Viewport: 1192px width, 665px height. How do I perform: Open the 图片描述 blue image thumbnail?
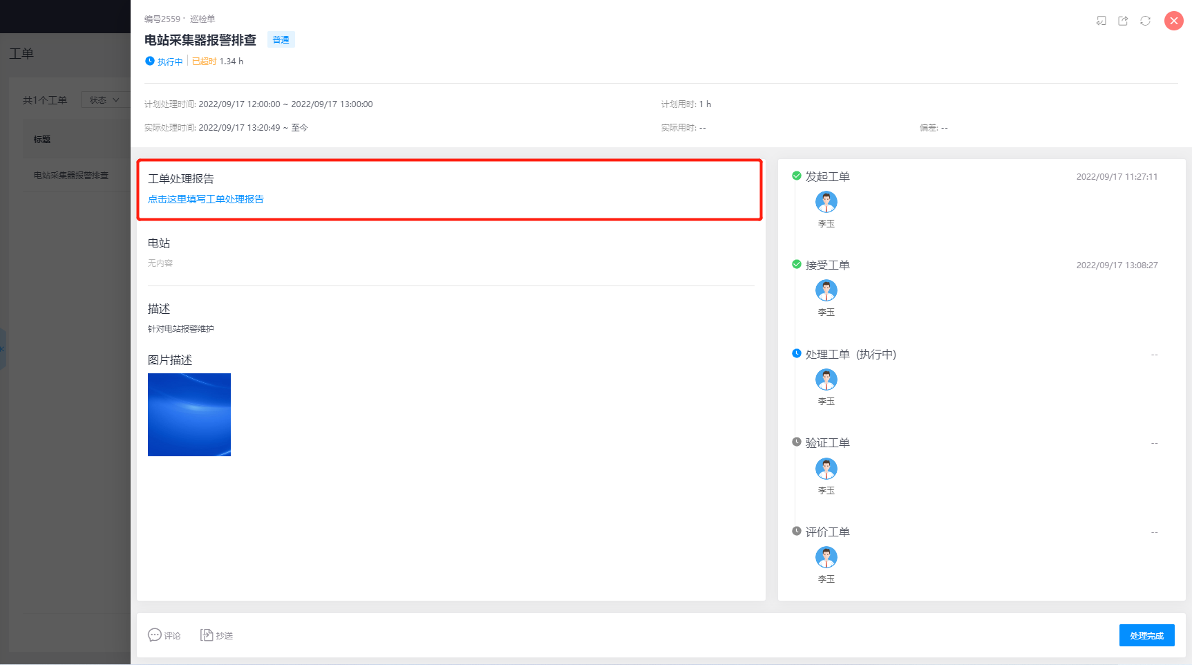[189, 415]
